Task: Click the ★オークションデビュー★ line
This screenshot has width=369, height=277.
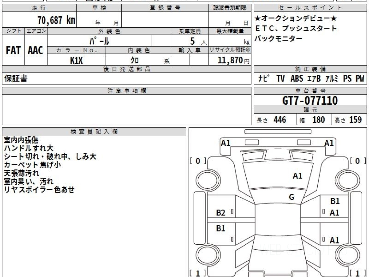Action: (x=296, y=19)
